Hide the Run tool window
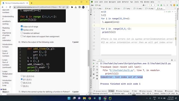 pyautogui.click(x=175, y=60)
